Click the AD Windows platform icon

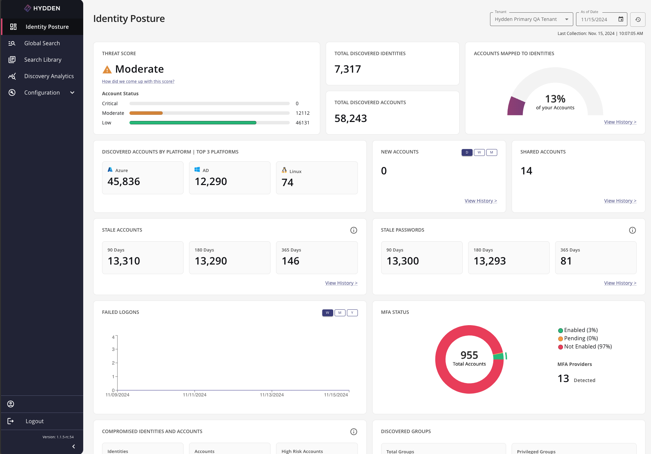click(197, 170)
